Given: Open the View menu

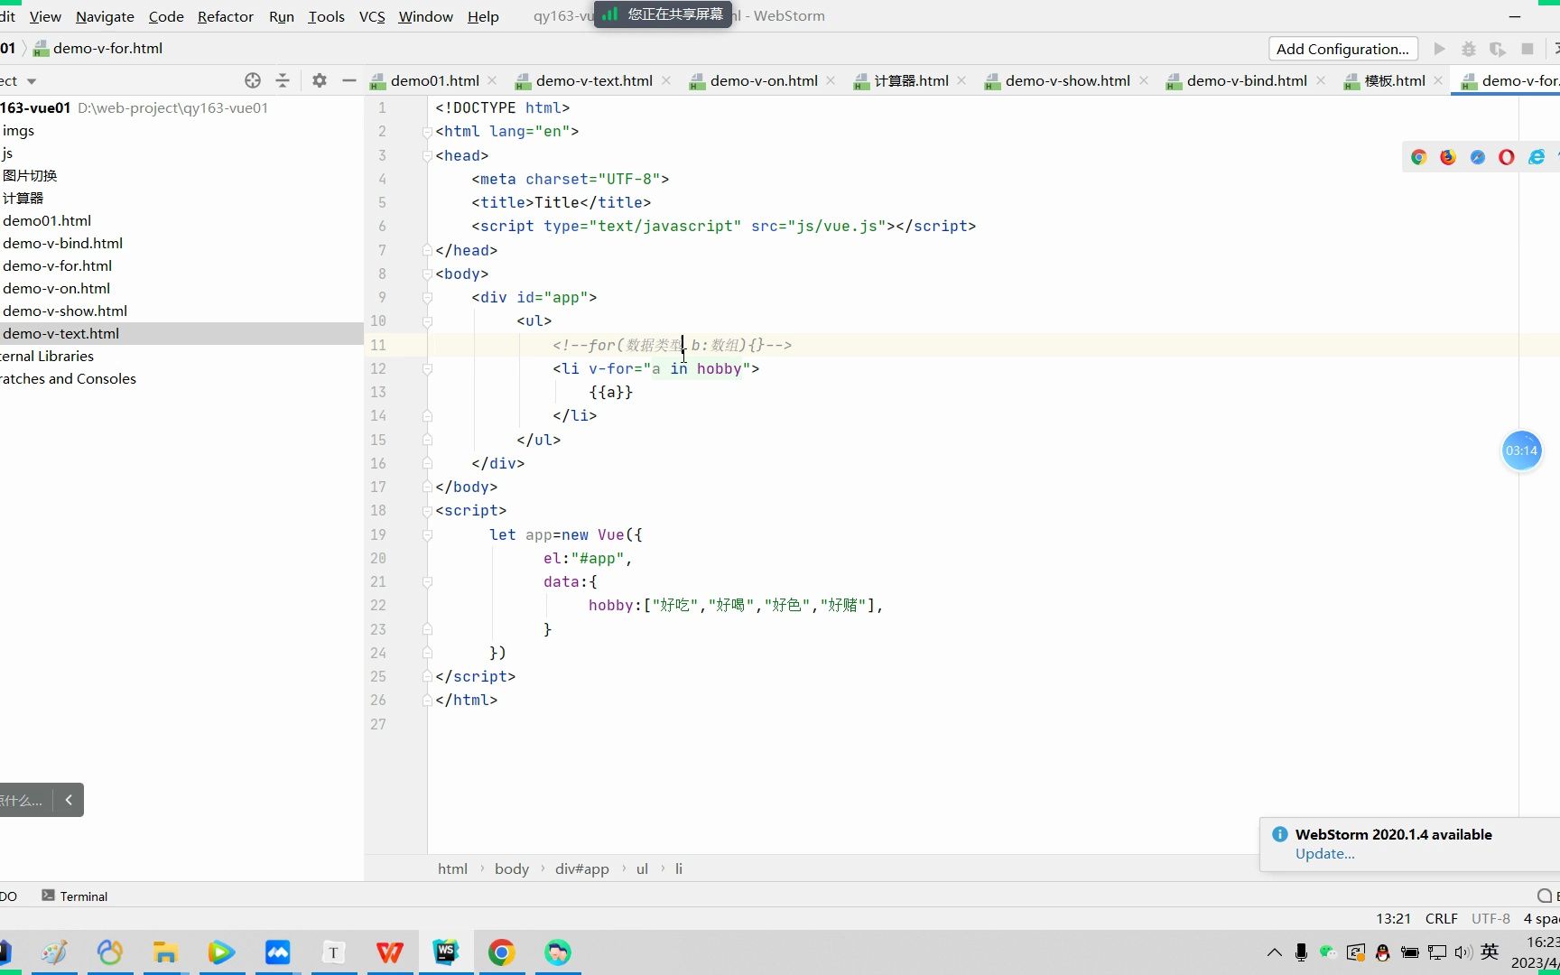Looking at the screenshot, I should (45, 16).
